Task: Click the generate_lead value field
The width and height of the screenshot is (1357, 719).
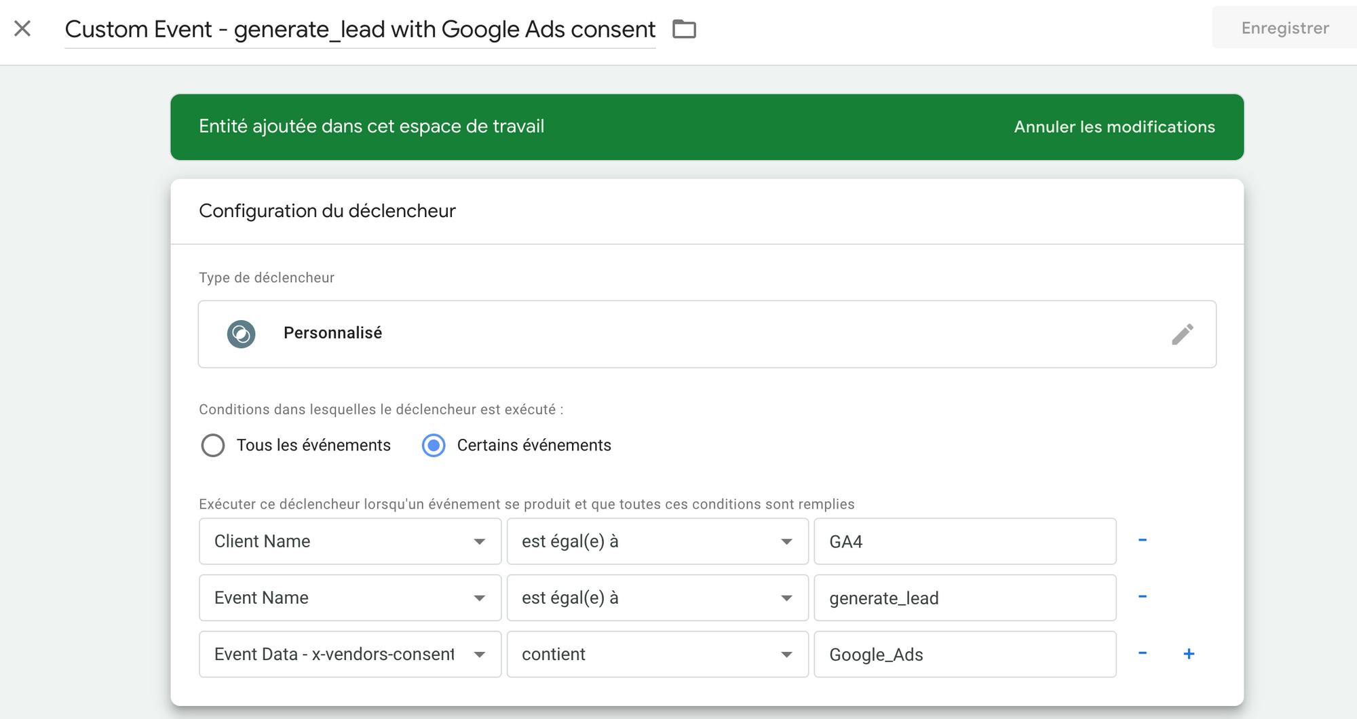Action: pos(965,598)
